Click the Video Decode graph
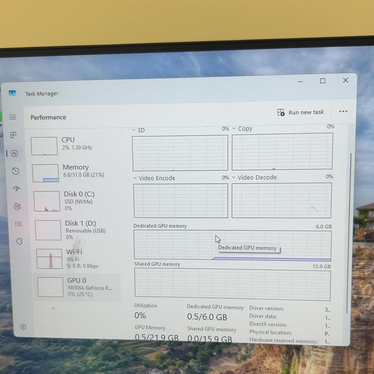The width and height of the screenshot is (374, 374). (282, 200)
